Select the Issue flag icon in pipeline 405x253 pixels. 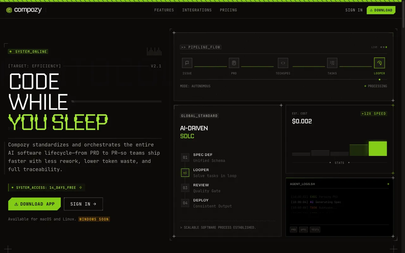tap(187, 63)
